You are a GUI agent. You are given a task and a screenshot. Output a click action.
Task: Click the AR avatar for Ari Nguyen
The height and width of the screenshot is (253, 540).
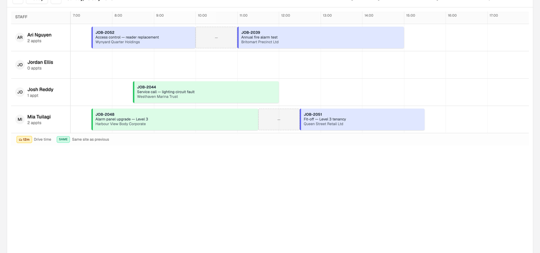click(20, 38)
